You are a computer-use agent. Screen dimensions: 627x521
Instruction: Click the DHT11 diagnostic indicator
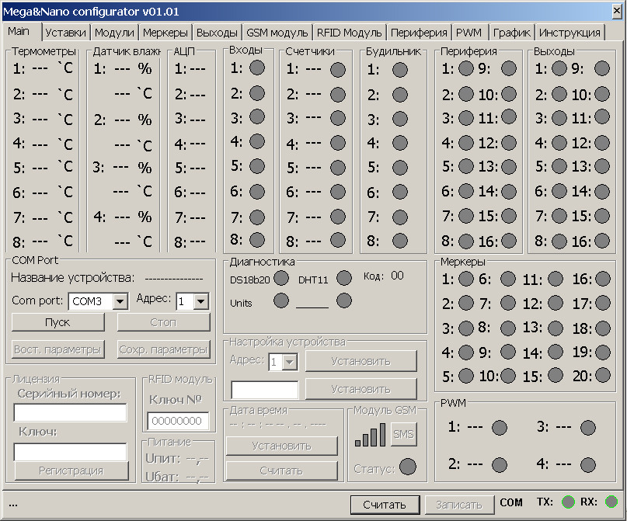point(343,278)
